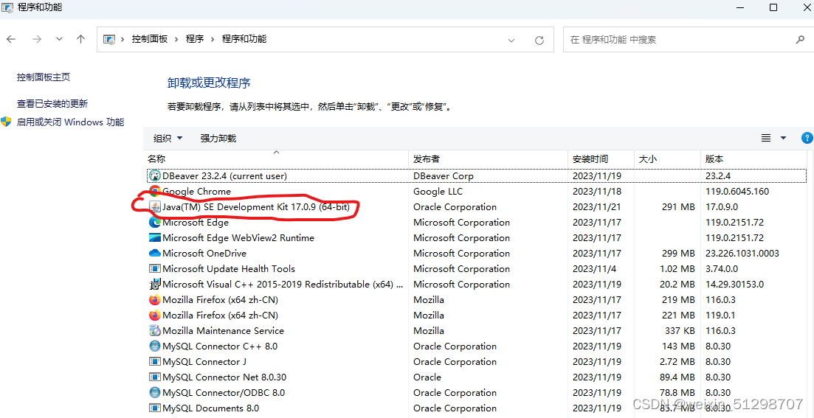The width and height of the screenshot is (814, 418).
Task: Click the MySQL Connector Net icon
Action: pos(155,377)
